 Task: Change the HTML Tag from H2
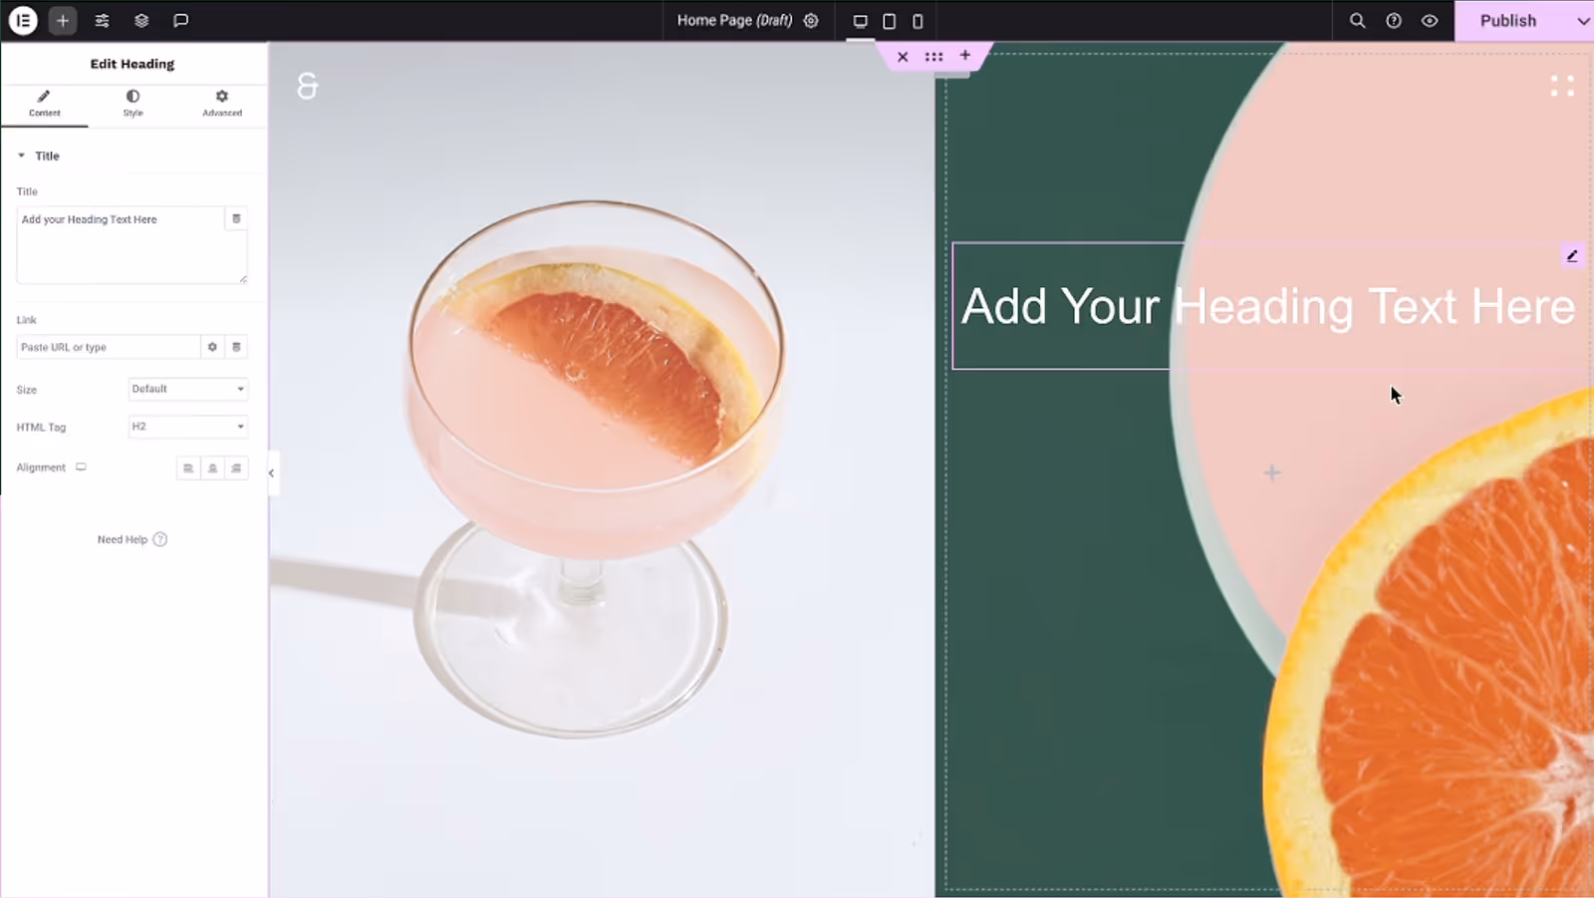(187, 427)
